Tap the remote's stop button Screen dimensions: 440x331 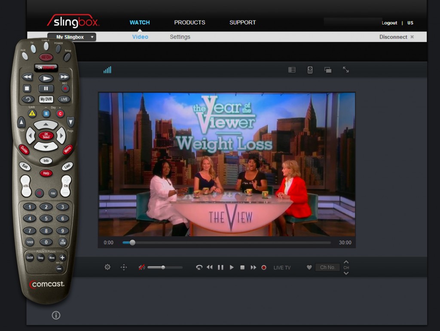(27, 88)
